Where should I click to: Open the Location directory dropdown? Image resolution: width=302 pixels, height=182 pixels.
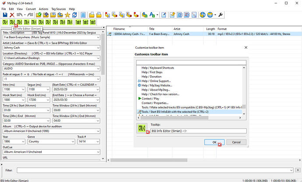tap(98, 58)
